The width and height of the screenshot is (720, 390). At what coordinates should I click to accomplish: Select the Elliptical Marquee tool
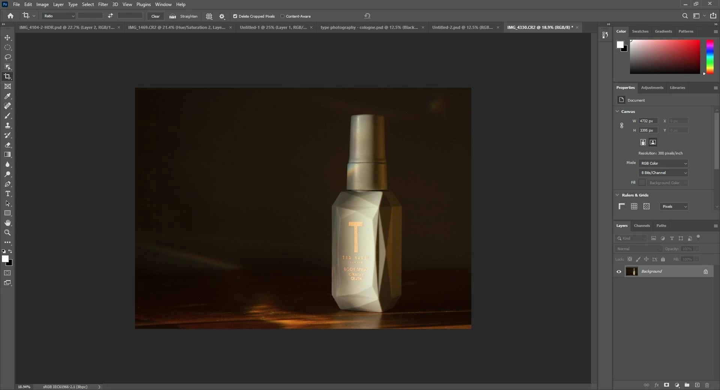[7, 48]
